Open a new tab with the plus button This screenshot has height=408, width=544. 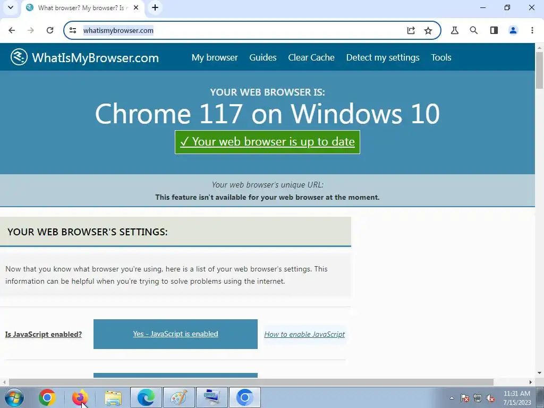pos(155,7)
